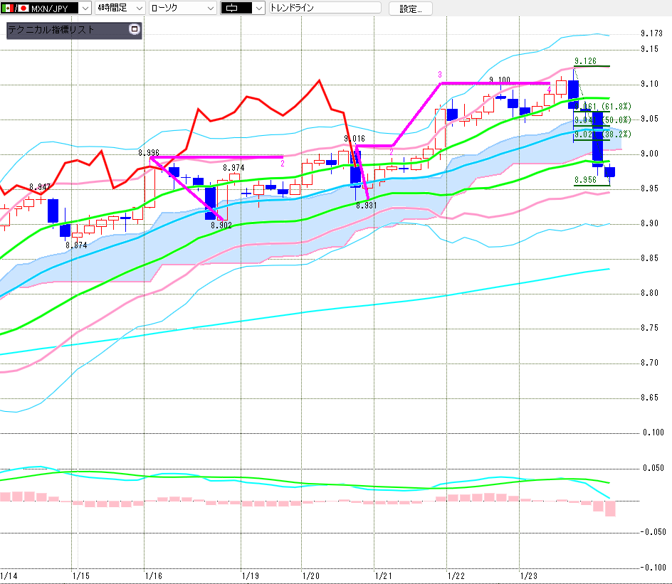This screenshot has width=672, height=584.
Task: Click the 9.173 value on the price axis
Action: 652,33
